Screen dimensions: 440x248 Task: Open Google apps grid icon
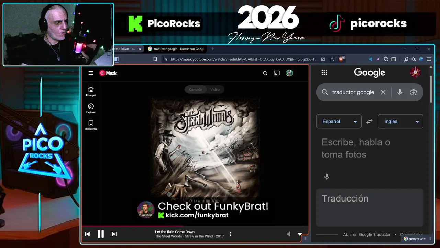pos(324,72)
